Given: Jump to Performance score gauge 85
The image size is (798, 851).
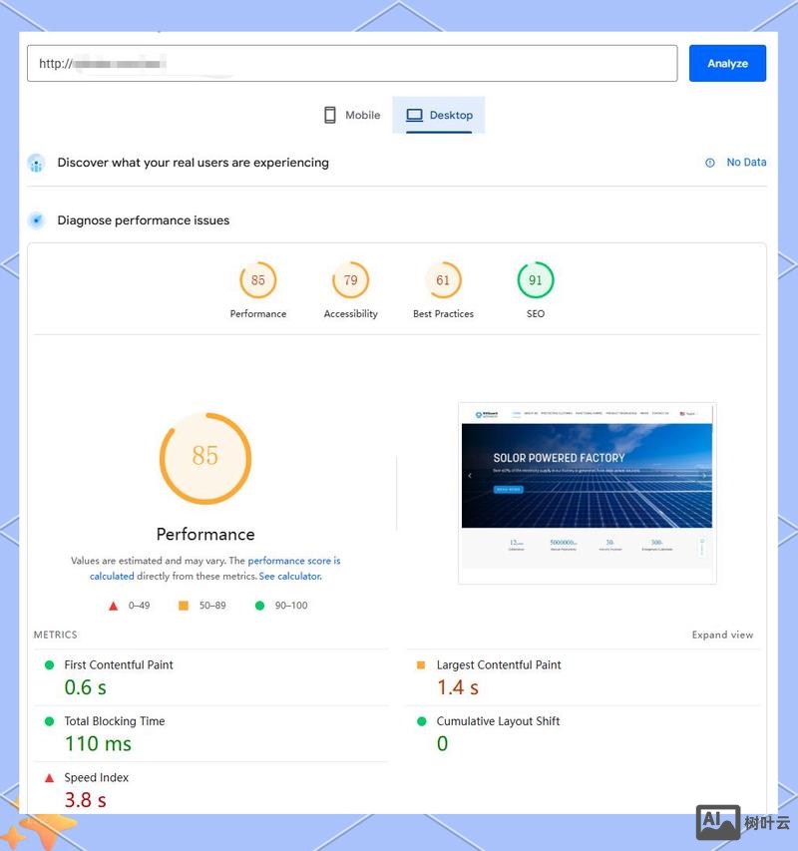Looking at the screenshot, I should [258, 280].
